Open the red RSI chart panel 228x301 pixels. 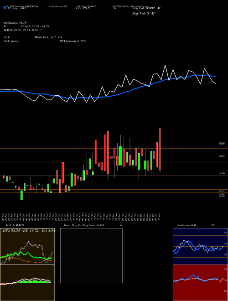pyautogui.click(x=200, y=283)
